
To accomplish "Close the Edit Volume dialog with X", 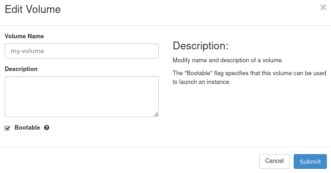I will (x=323, y=7).
